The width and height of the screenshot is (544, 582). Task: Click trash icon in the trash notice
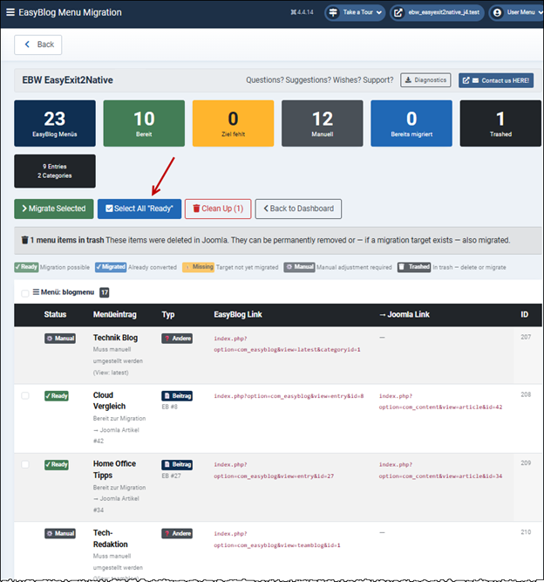coord(24,240)
